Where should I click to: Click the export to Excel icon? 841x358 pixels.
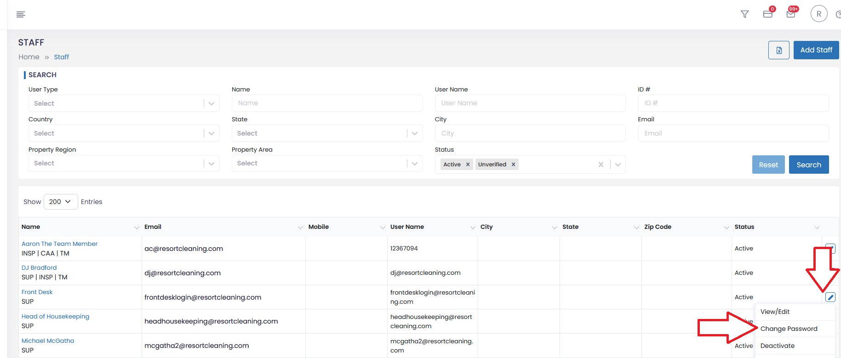coord(778,50)
